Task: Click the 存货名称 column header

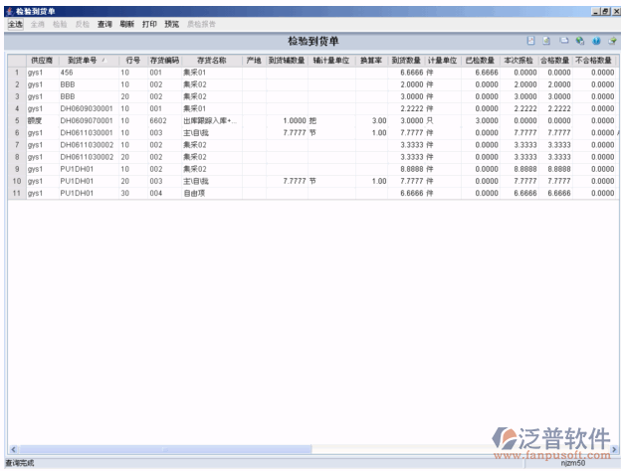Action: pos(211,61)
